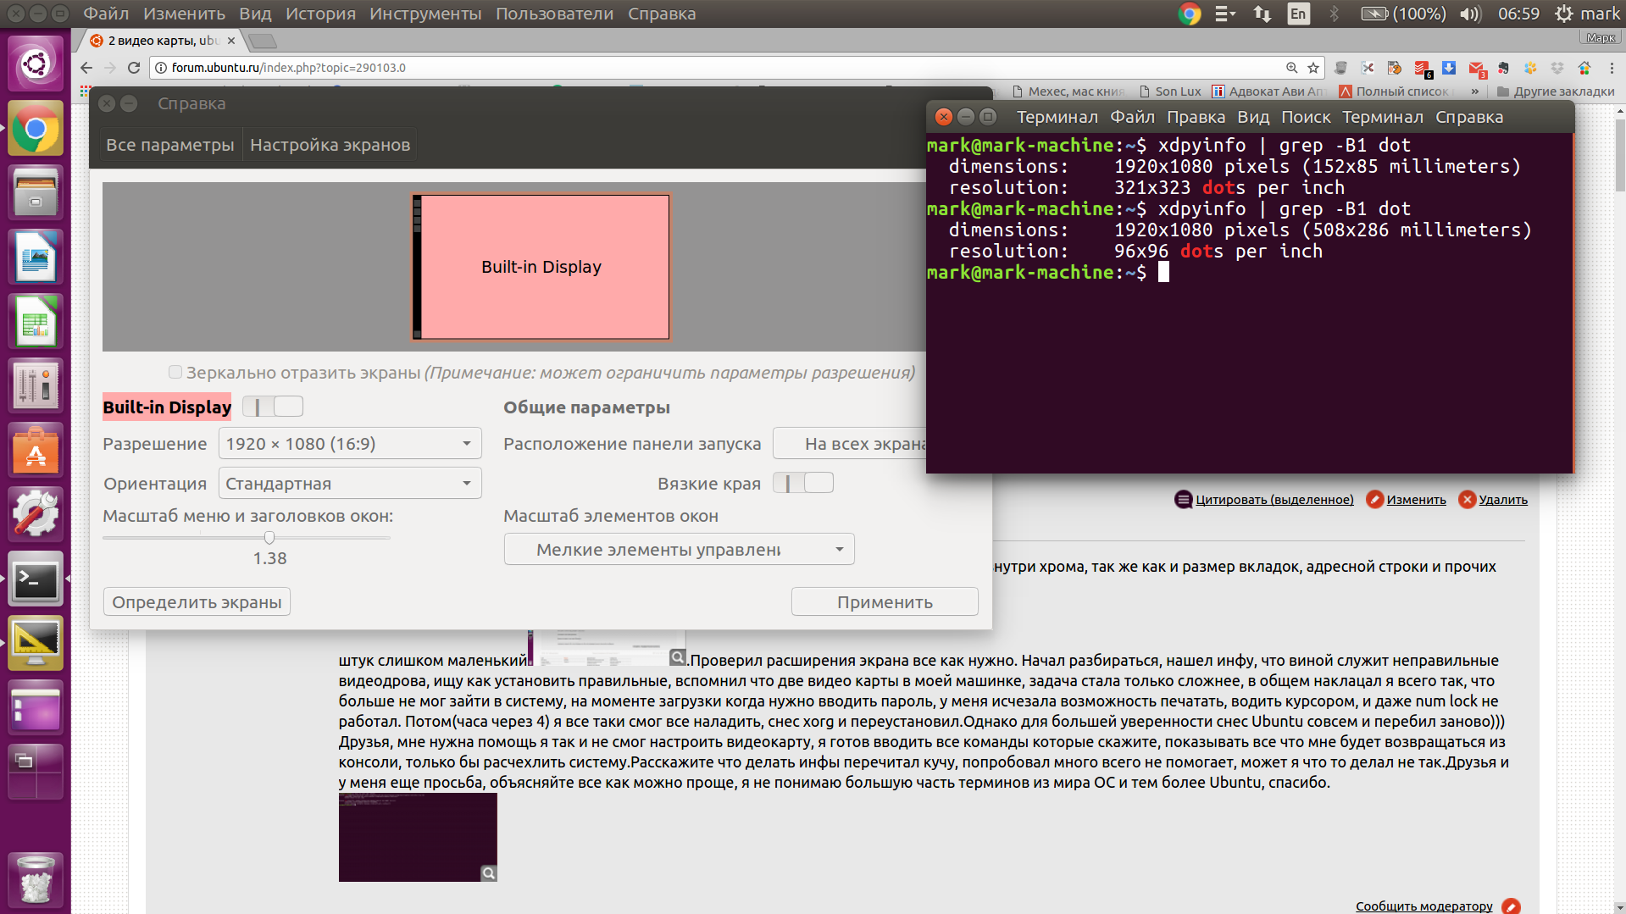Image resolution: width=1626 pixels, height=914 pixels.
Task: Open Chrome's three-dot menu
Action: pos(1612,68)
